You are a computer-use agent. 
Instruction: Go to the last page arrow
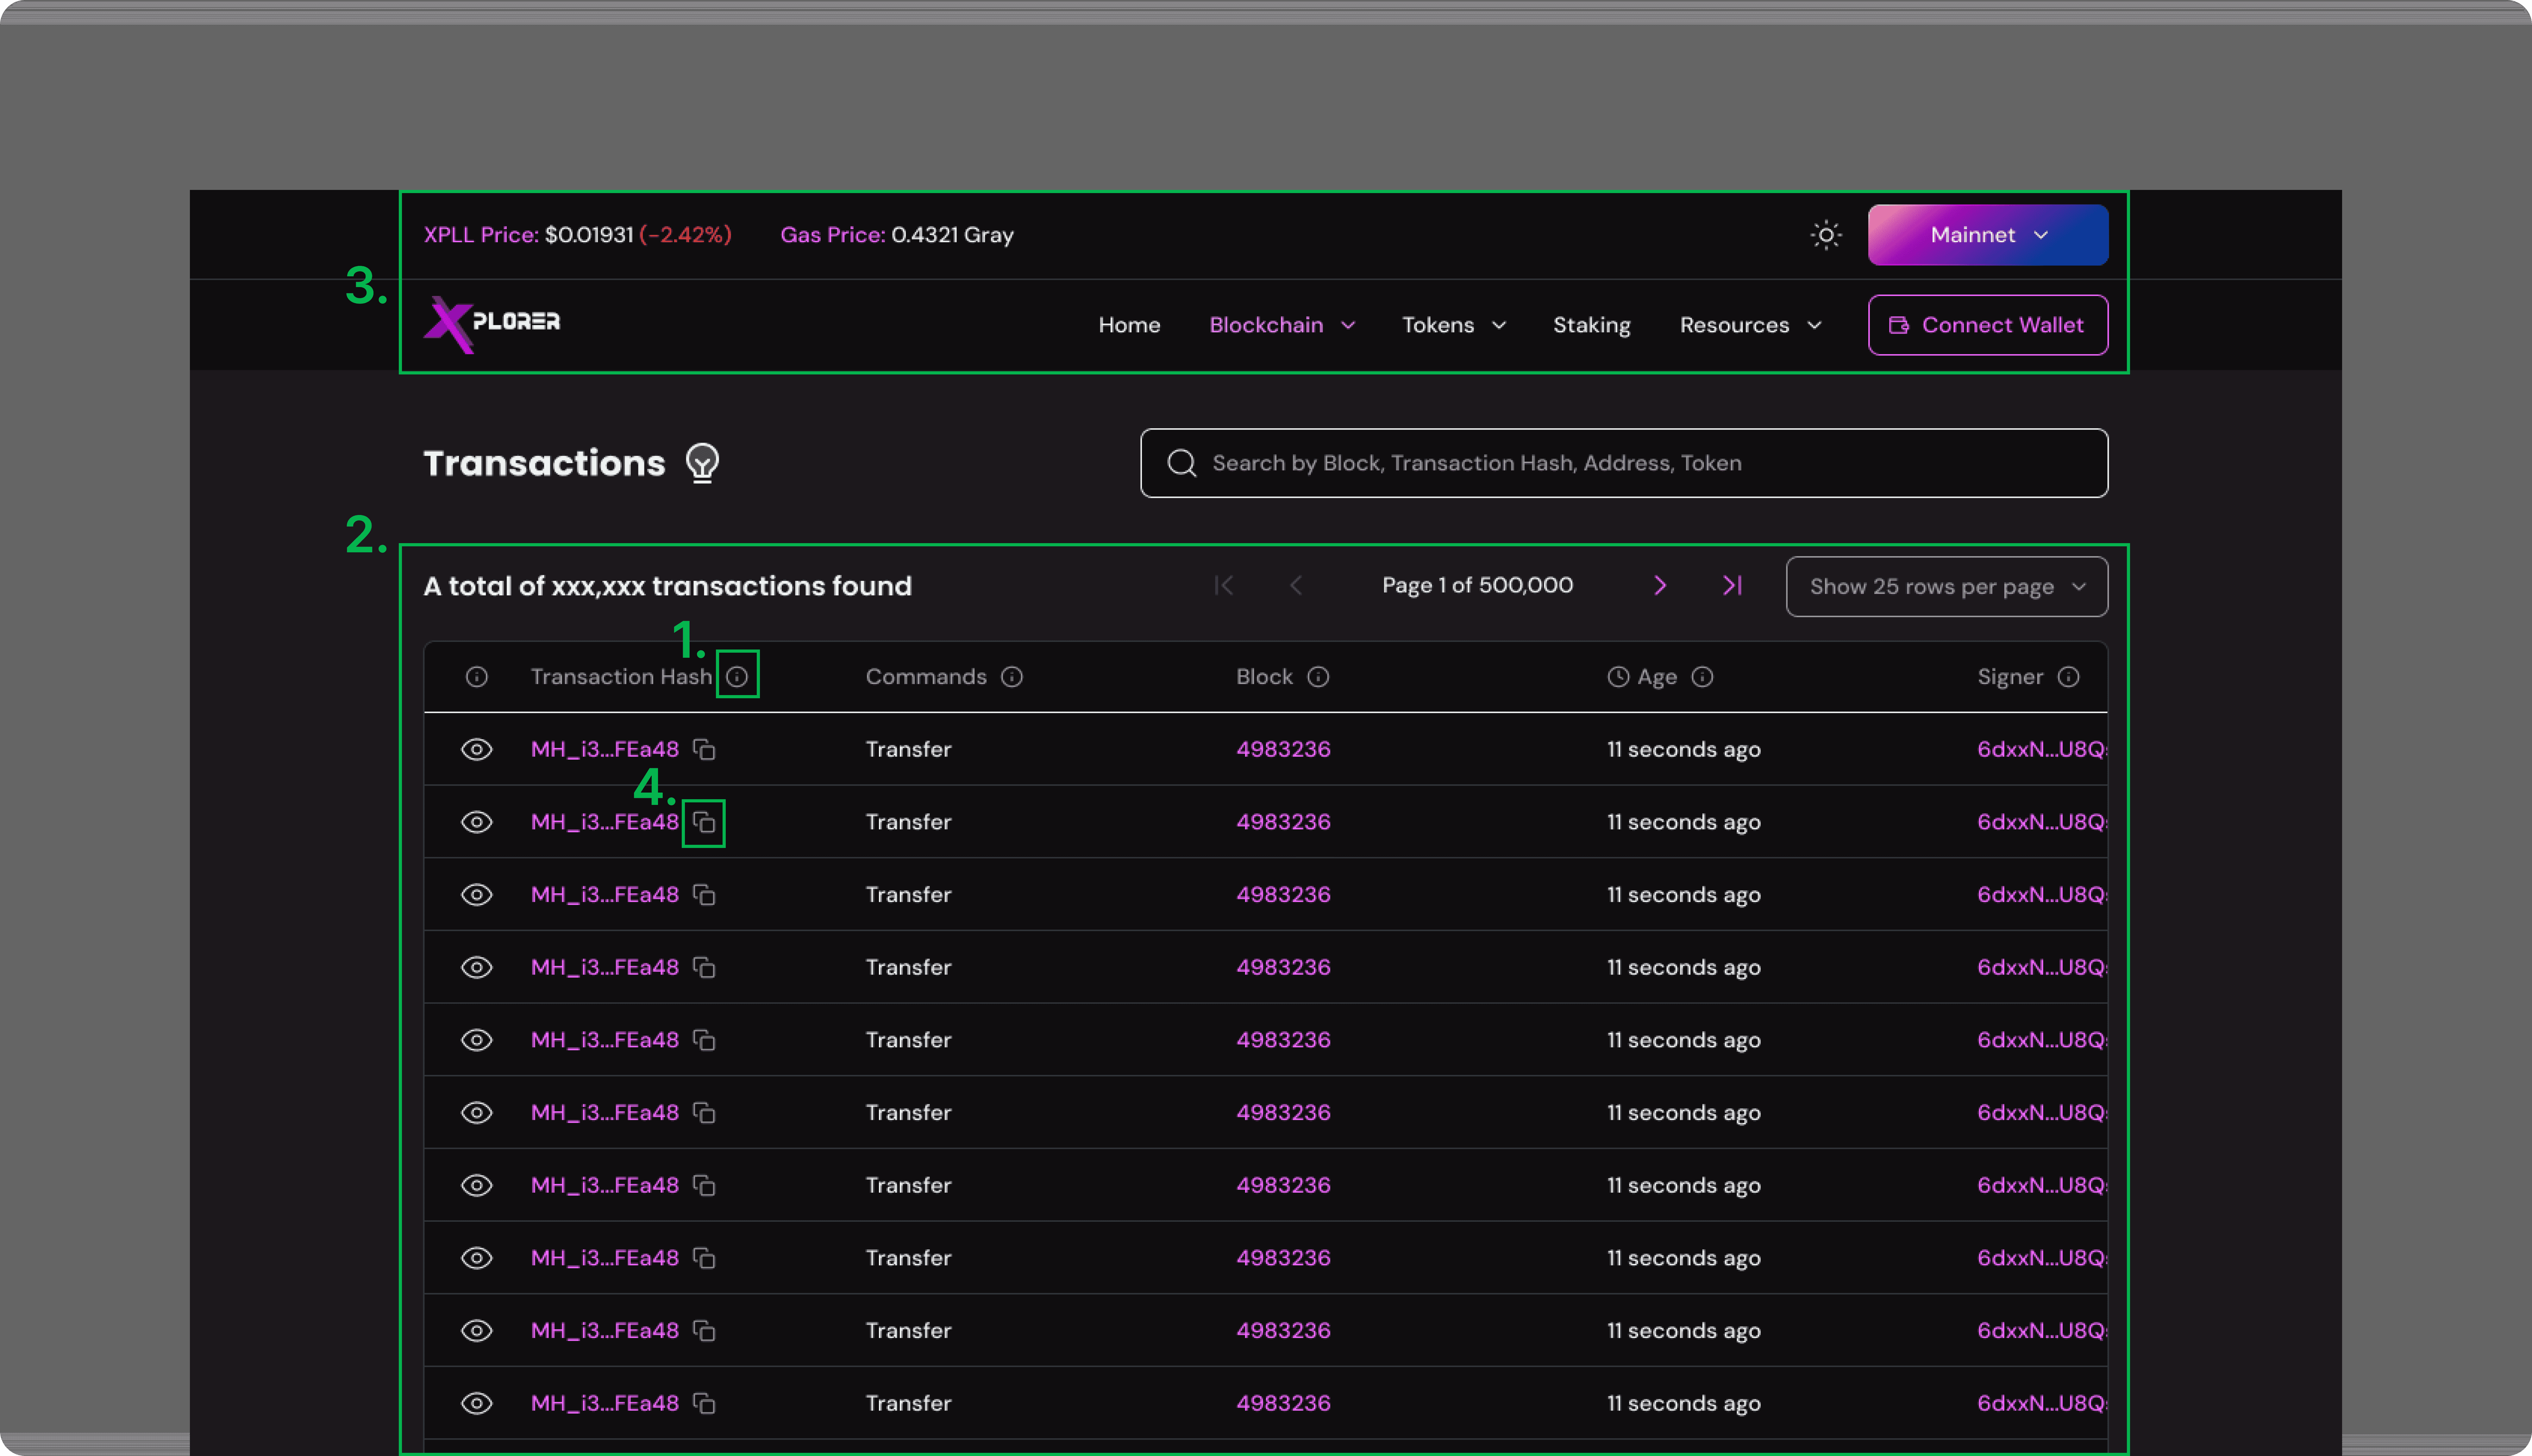1732,586
